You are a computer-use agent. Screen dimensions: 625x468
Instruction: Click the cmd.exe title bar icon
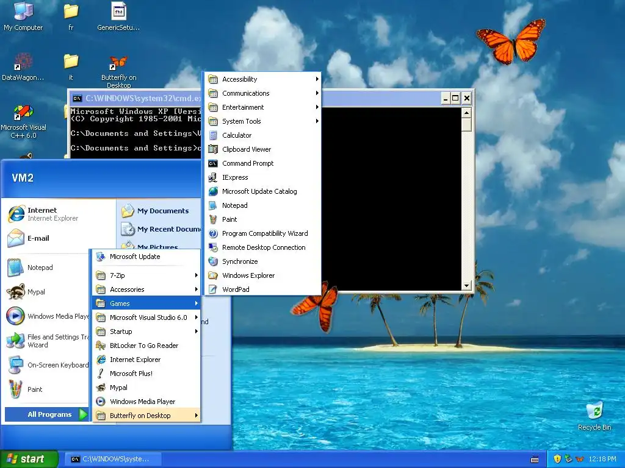click(78, 98)
